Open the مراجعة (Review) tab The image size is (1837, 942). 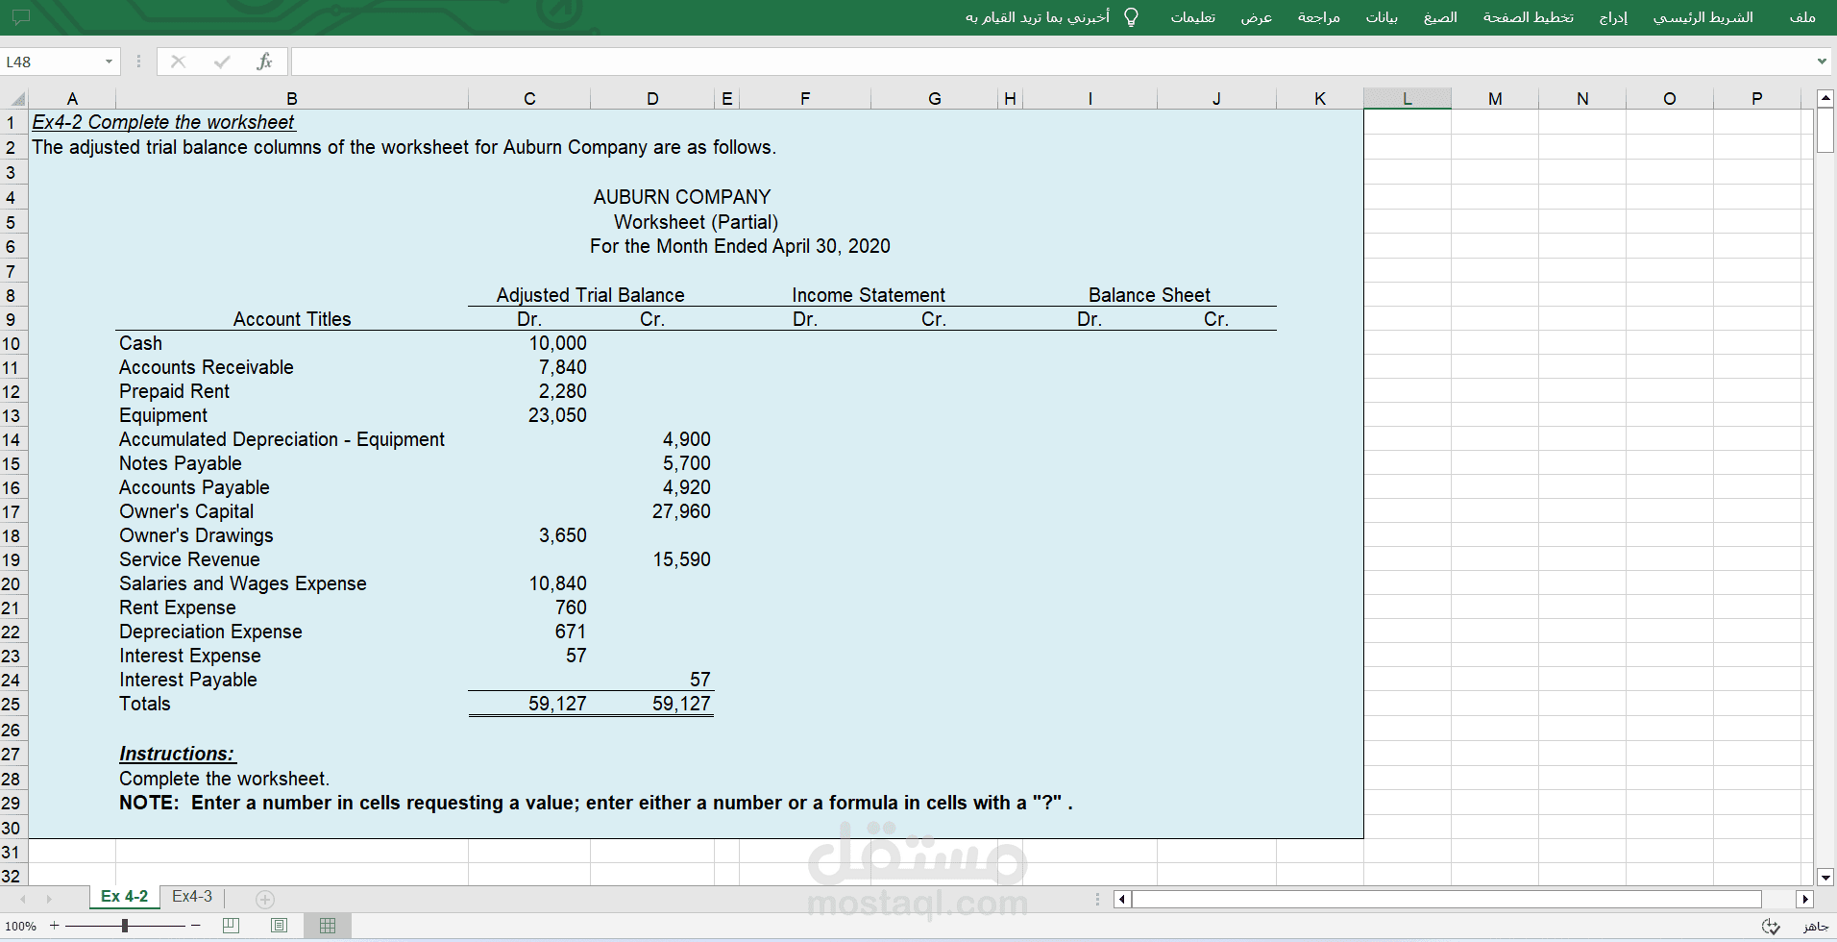pyautogui.click(x=1318, y=17)
